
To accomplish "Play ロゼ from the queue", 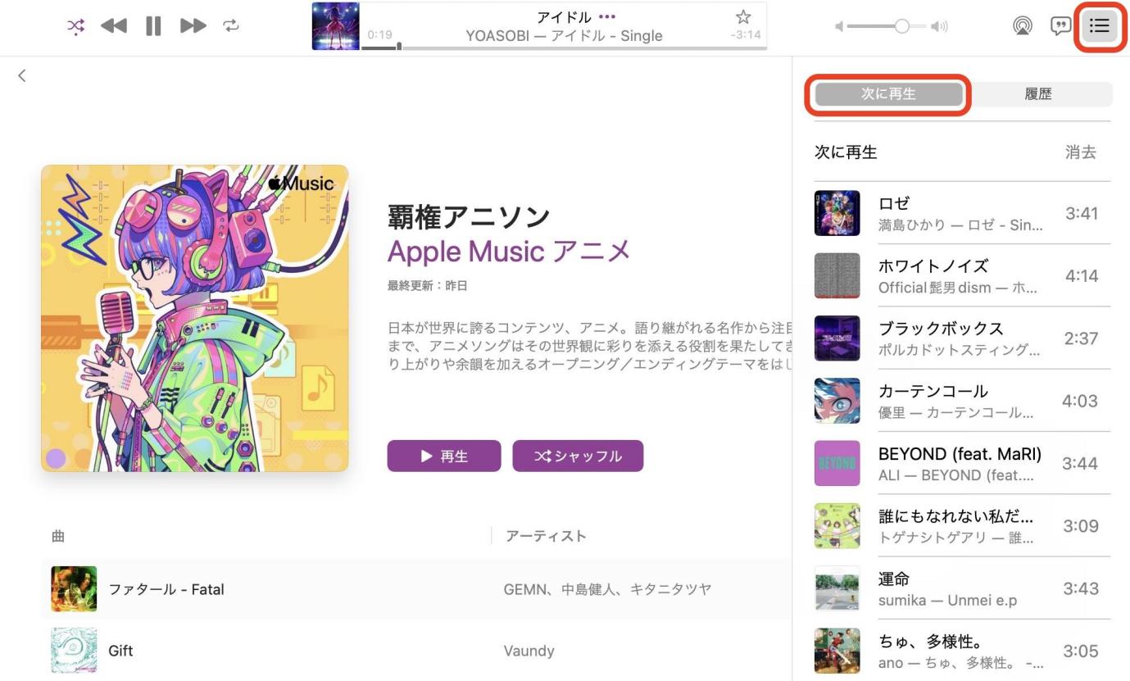I will pos(963,213).
